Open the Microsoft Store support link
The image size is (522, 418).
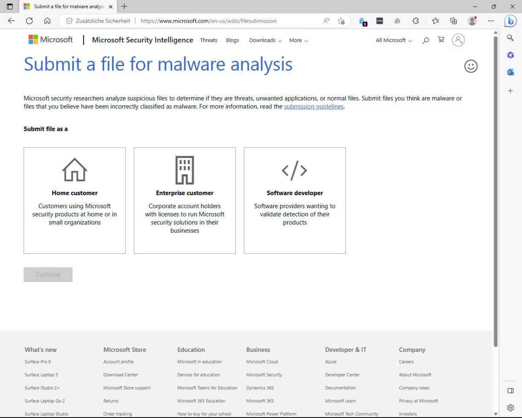pos(127,388)
